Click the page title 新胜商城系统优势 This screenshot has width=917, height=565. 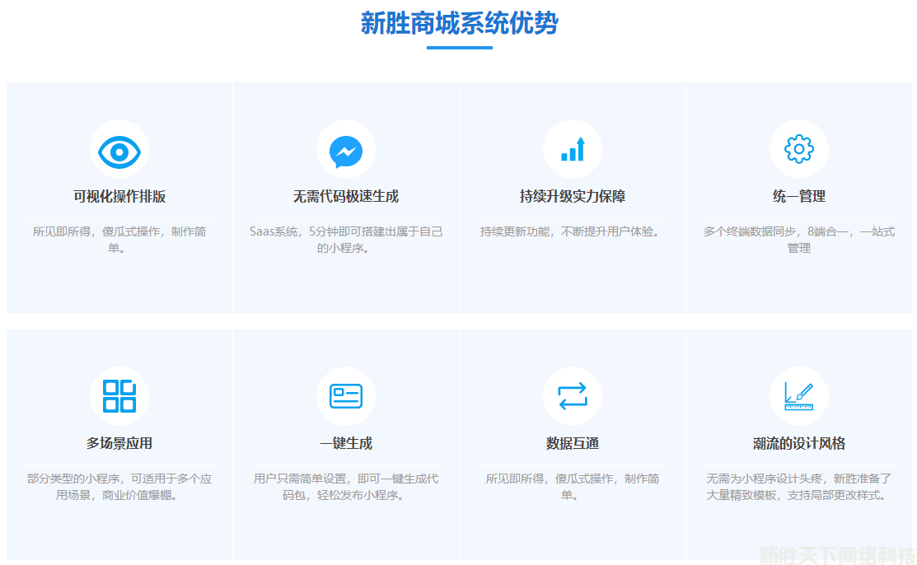(459, 23)
